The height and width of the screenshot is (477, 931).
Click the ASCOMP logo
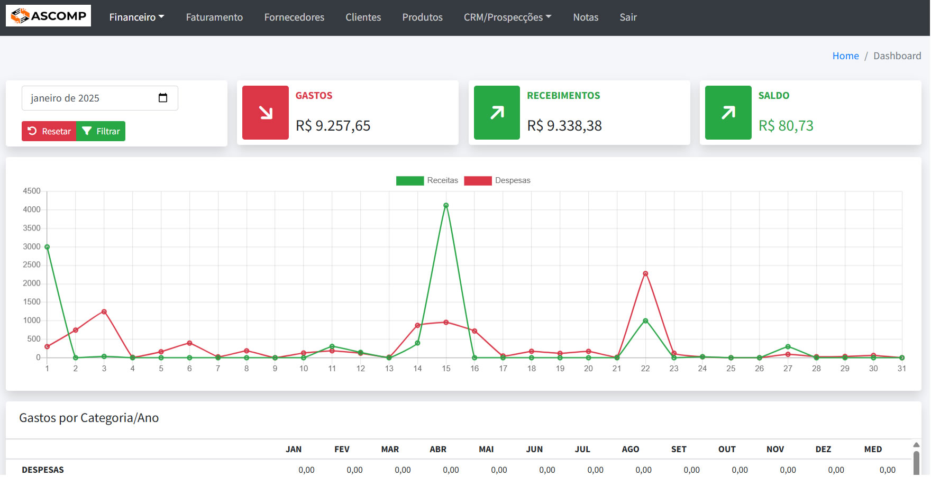coord(48,15)
